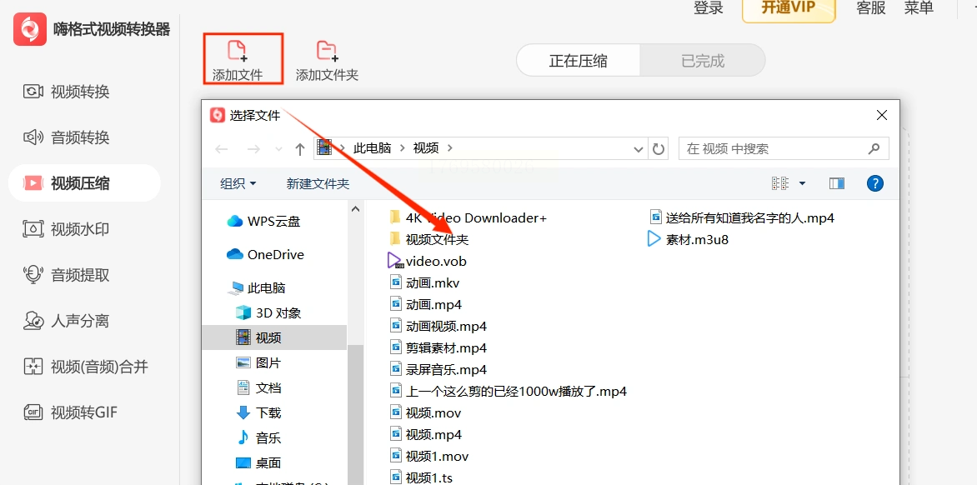Open the recent locations dropdown arrow
The height and width of the screenshot is (485, 977).
point(278,149)
